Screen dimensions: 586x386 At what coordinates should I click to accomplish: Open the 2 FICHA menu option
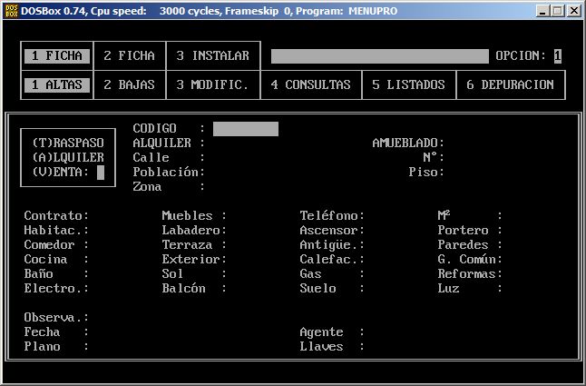pos(129,55)
